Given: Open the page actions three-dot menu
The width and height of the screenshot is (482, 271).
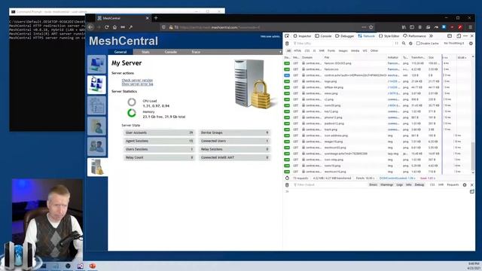Looking at the screenshot, I should click(364, 27).
